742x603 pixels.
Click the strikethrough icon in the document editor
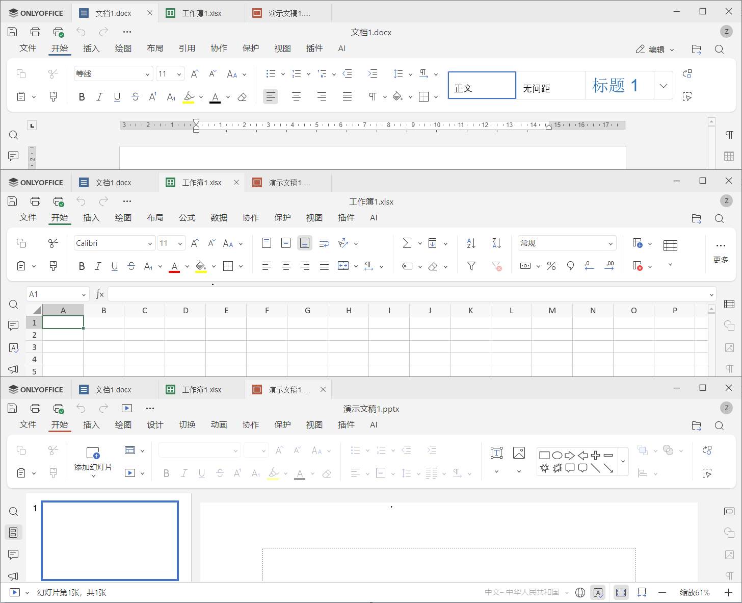(135, 96)
